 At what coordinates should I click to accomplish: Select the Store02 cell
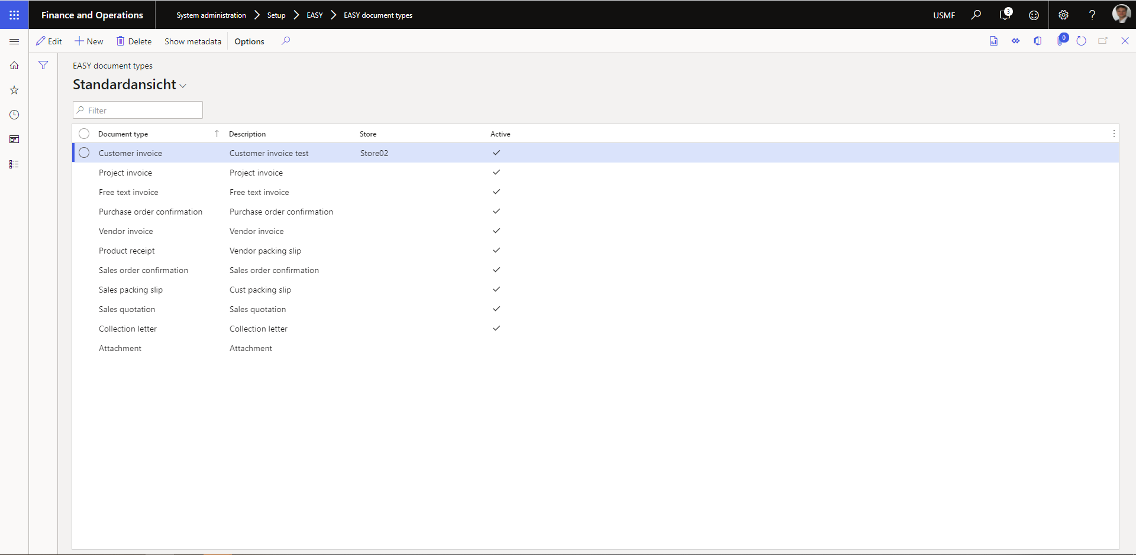click(x=374, y=153)
